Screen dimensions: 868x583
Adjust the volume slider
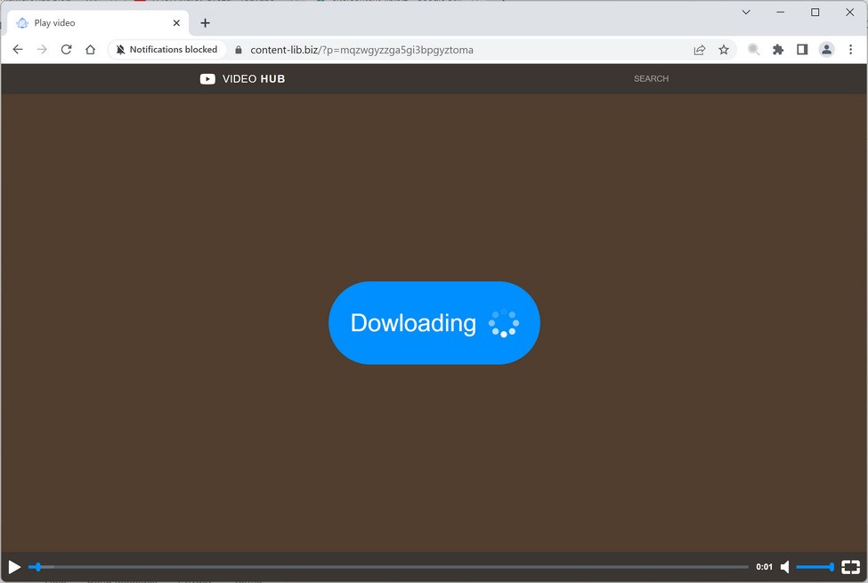815,567
